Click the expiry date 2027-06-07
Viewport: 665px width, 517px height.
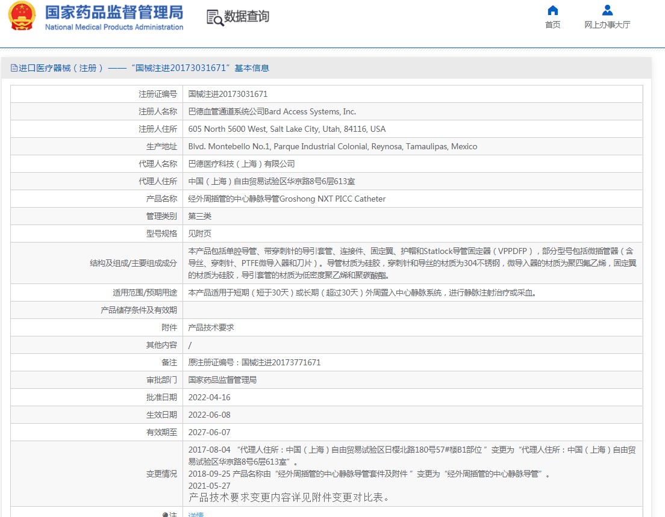(x=210, y=432)
